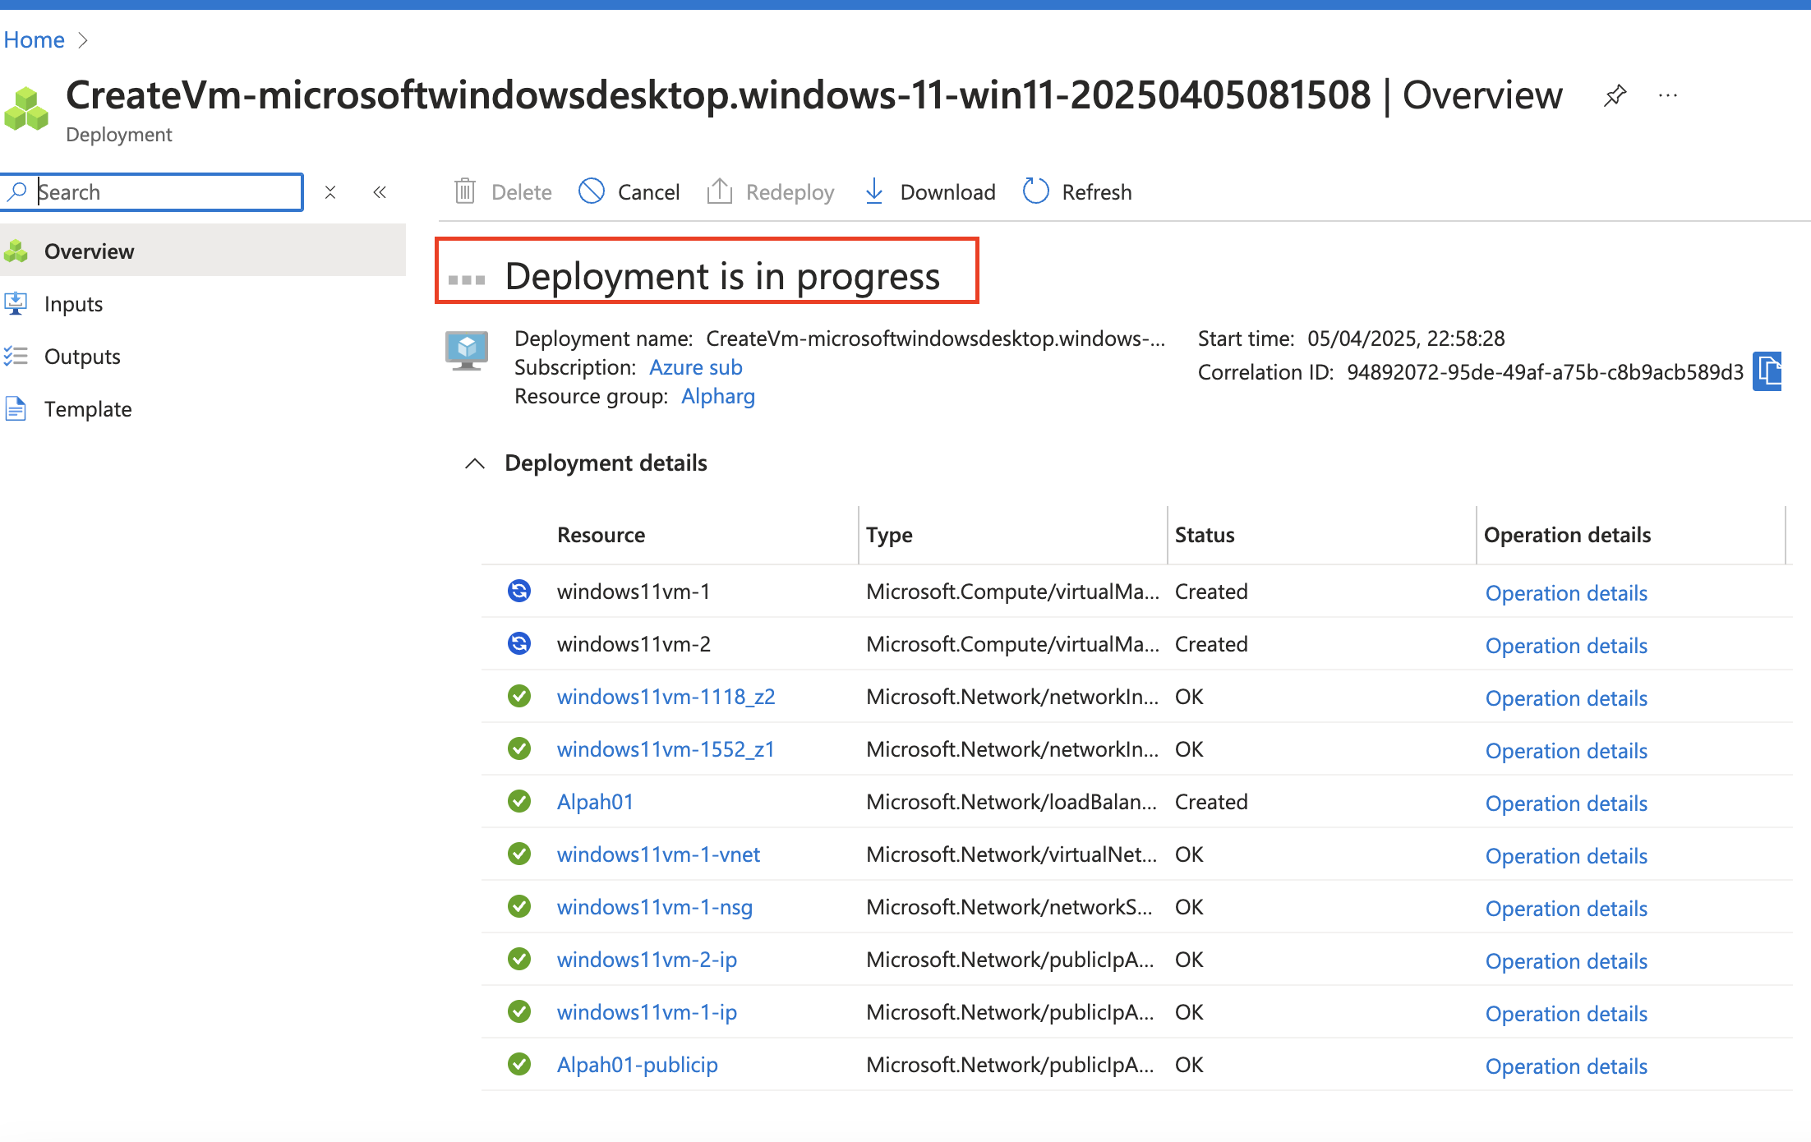1811x1142 pixels.
Task: Click the in-progress icon for windows11vm-1
Action: click(x=519, y=592)
